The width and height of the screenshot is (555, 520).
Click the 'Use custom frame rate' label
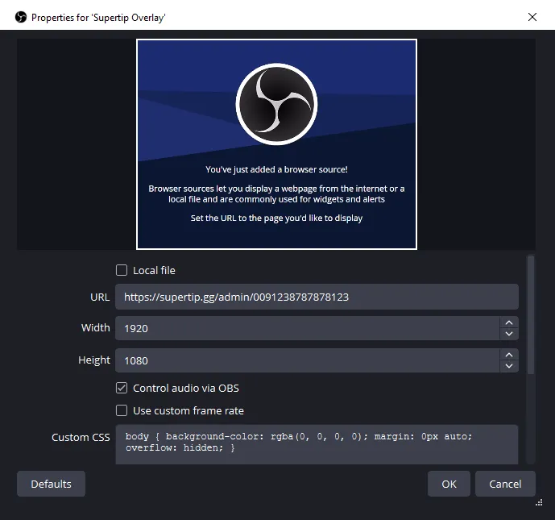click(188, 411)
